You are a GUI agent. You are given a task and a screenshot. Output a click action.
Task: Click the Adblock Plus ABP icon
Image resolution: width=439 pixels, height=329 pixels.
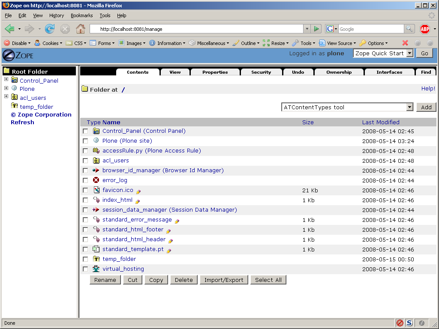(x=425, y=29)
